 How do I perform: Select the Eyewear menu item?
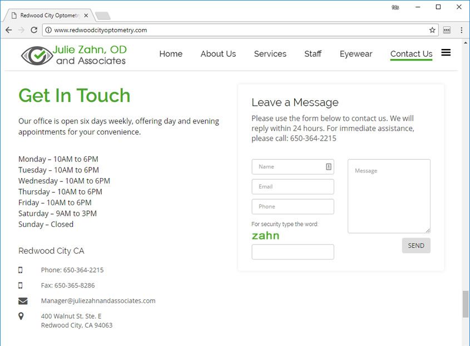tap(356, 54)
